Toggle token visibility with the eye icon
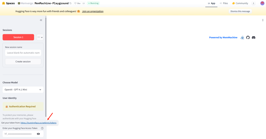Screen dimensions: 266x139 tap(38, 134)
